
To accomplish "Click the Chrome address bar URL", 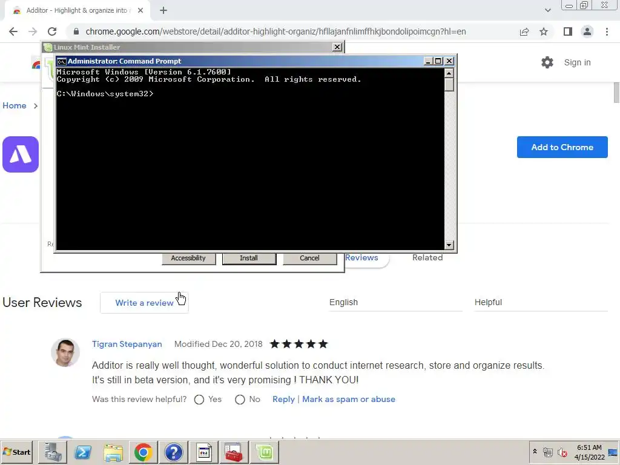I will coord(275,31).
